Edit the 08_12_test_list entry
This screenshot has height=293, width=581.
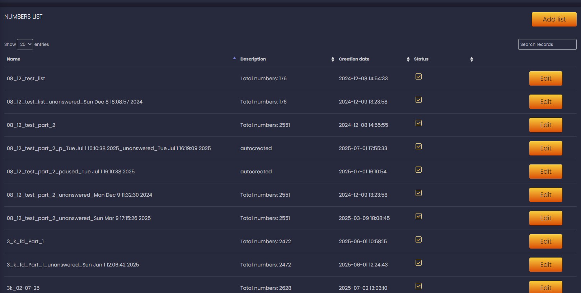545,78
